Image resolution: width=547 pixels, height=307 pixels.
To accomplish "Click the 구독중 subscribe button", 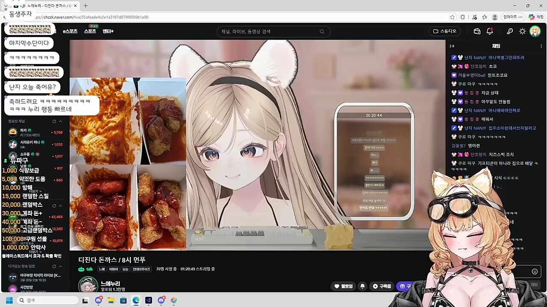I will [382, 286].
